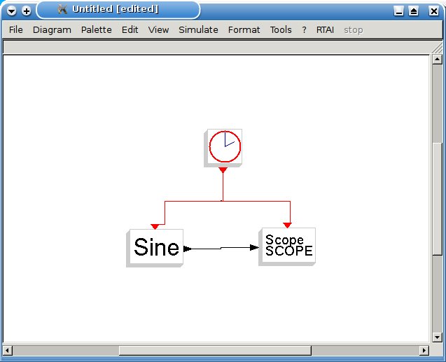Click the horizontal scrollbar thumb
The image size is (446, 362).
point(215,350)
